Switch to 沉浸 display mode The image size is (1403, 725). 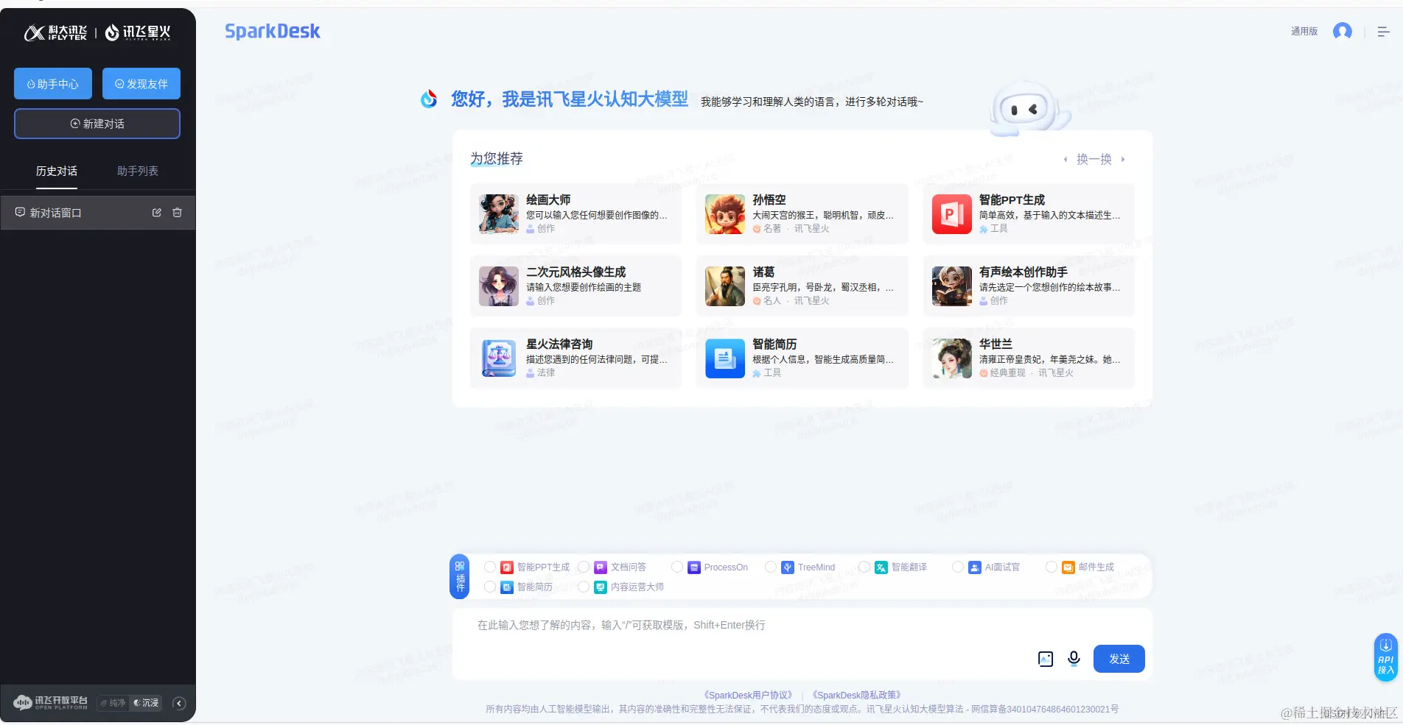point(147,703)
